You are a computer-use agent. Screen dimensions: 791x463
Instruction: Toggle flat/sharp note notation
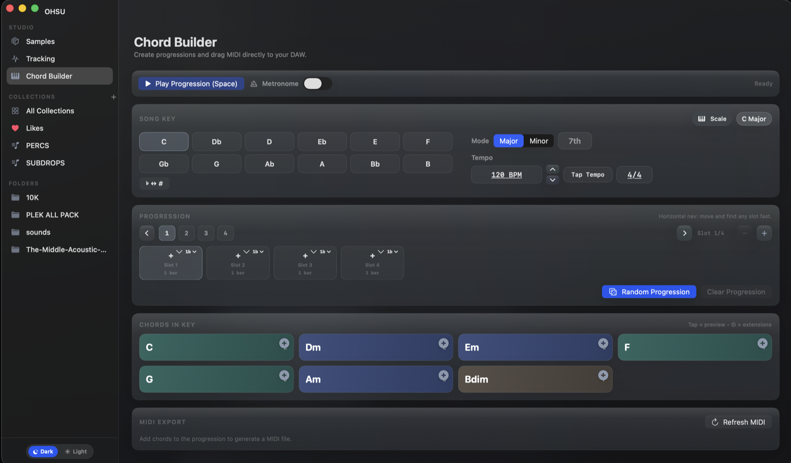point(154,183)
